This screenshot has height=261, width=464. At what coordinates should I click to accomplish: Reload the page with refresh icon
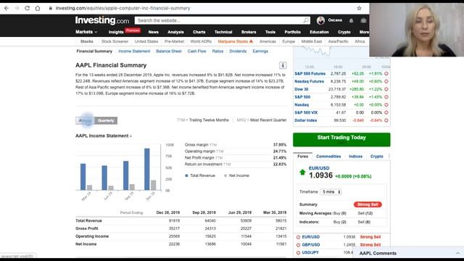pyautogui.click(x=28, y=8)
